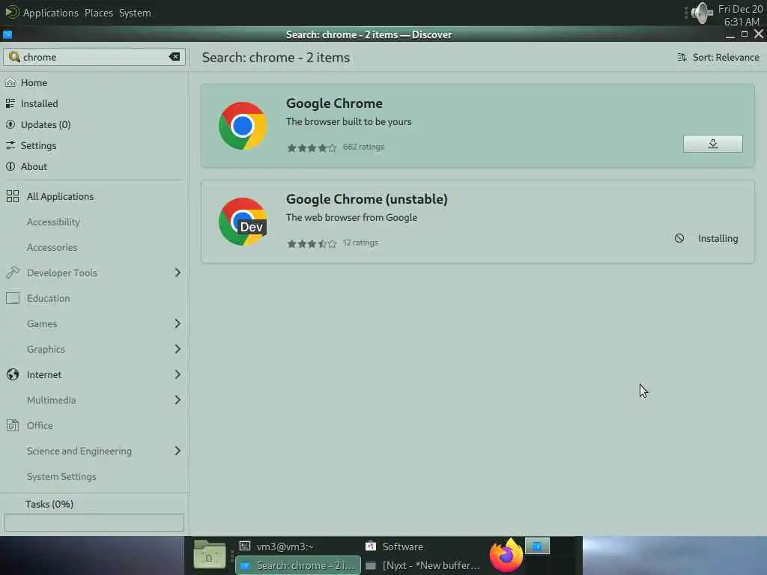Viewport: 767px width, 575px height.
Task: Open the System menu
Action: point(135,13)
